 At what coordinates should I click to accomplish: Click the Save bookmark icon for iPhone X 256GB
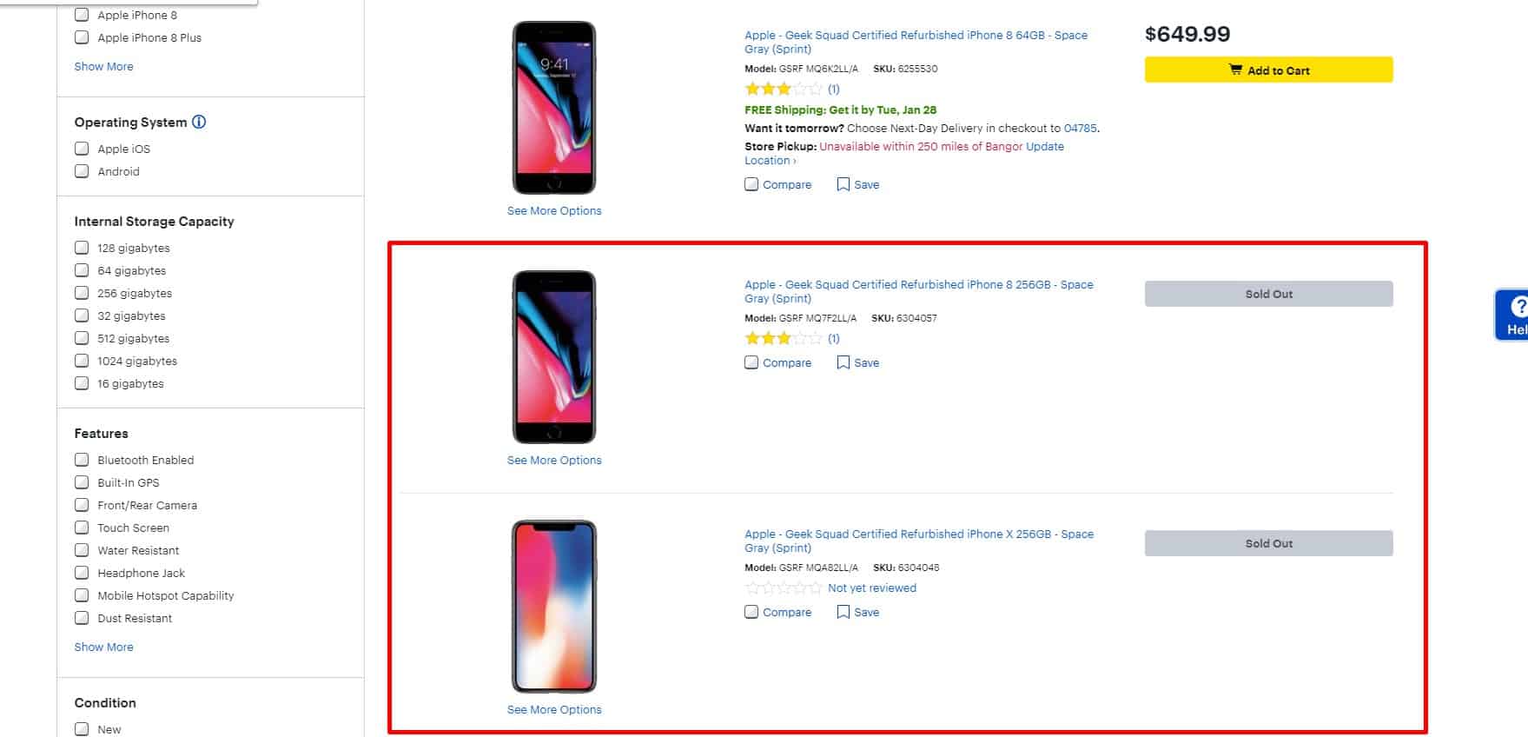pyautogui.click(x=843, y=612)
